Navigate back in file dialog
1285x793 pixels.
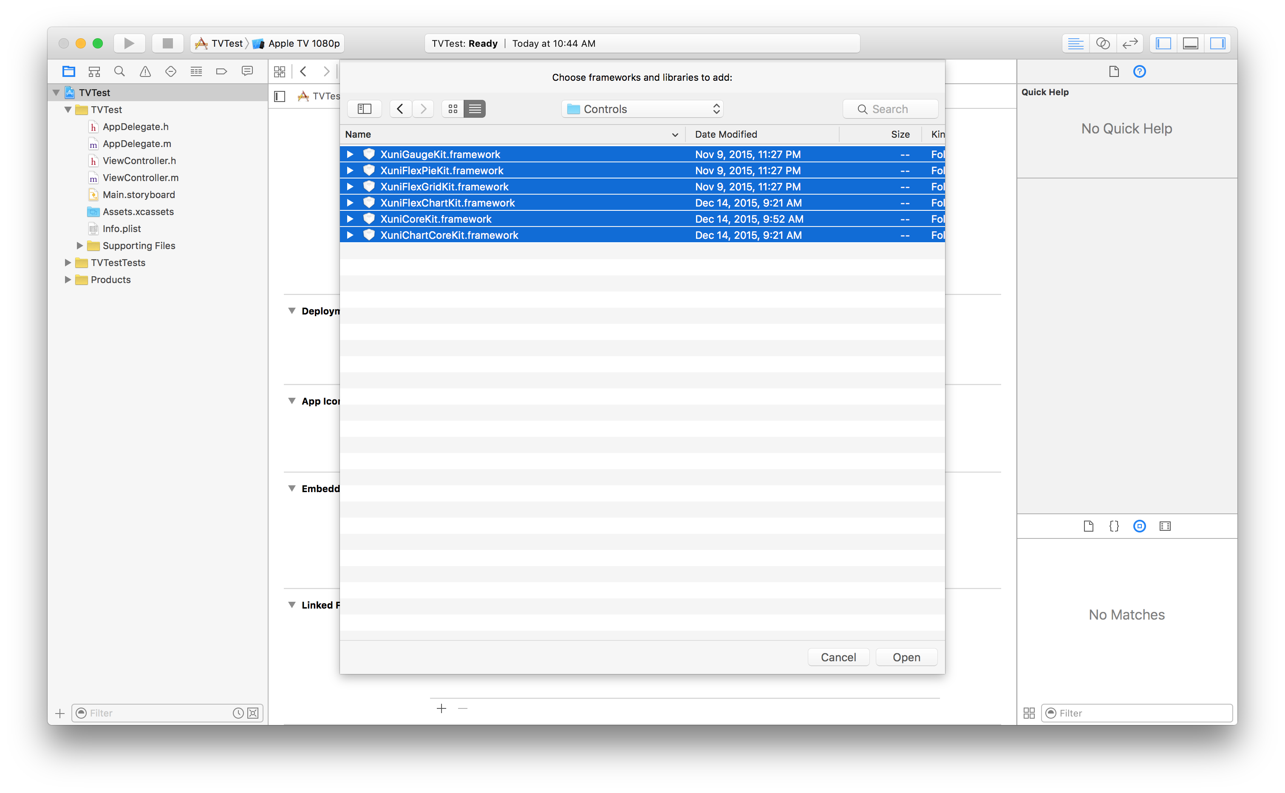pos(400,108)
